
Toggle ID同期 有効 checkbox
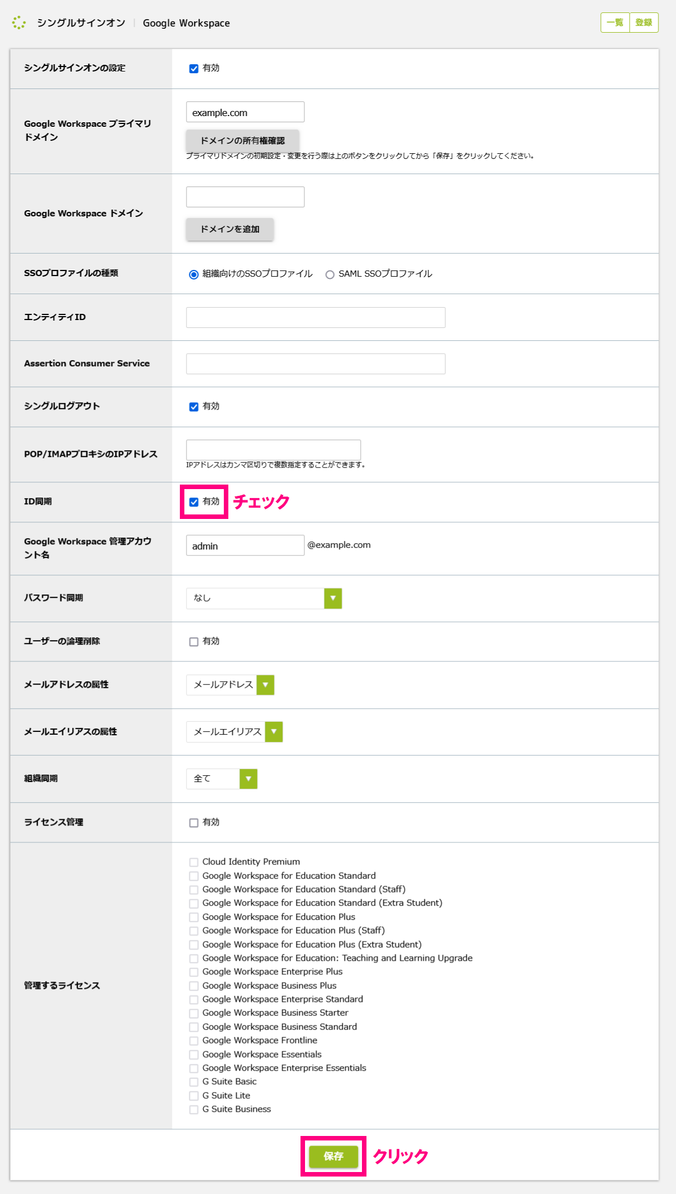point(194,502)
